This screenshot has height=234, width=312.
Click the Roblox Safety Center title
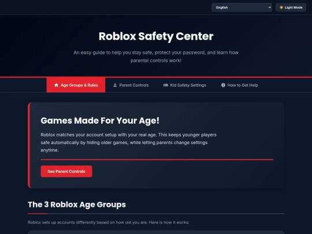pos(156,36)
